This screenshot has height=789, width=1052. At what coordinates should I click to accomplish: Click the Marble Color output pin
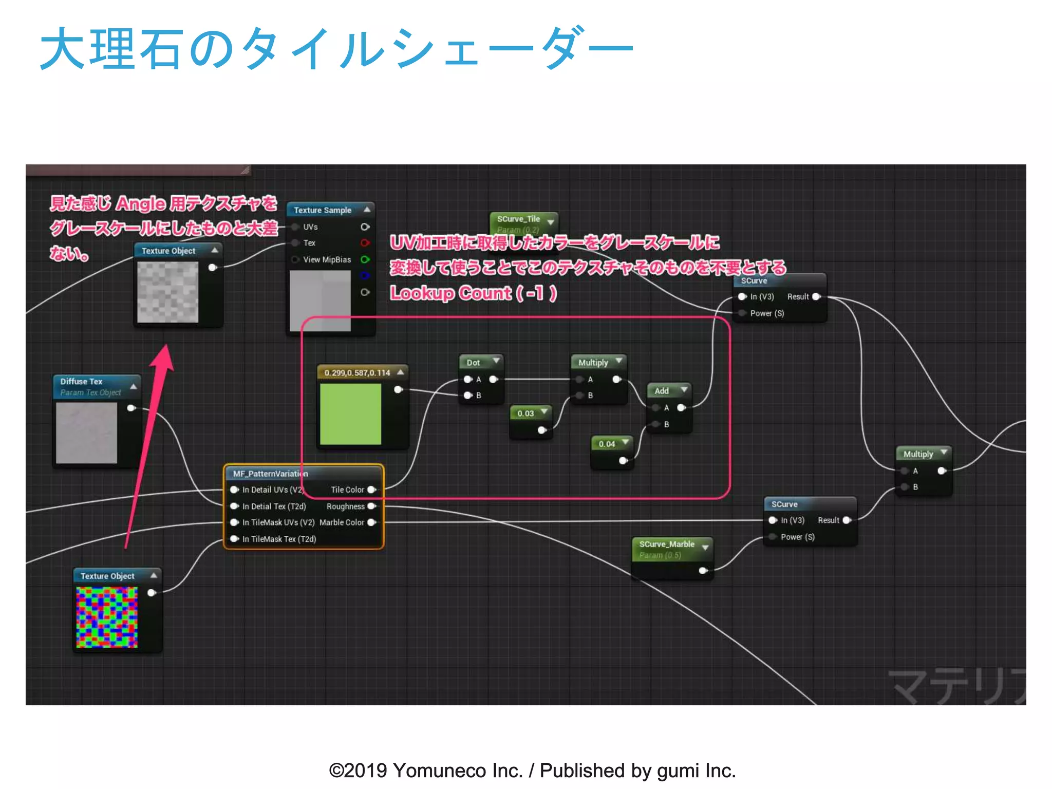(x=372, y=522)
